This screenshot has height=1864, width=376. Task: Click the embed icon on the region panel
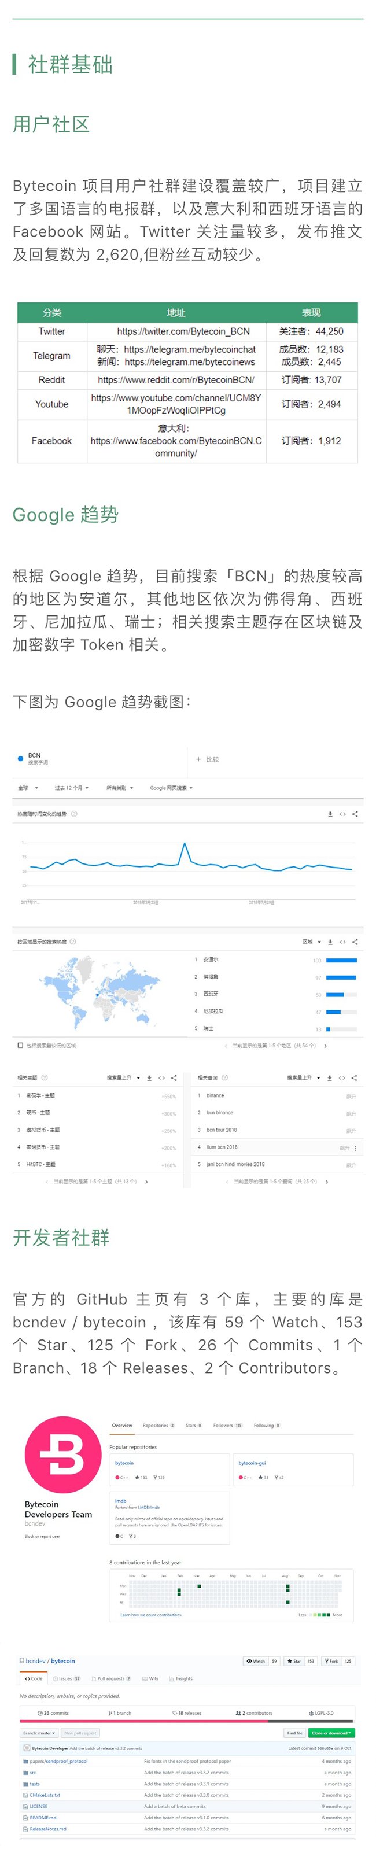[342, 942]
